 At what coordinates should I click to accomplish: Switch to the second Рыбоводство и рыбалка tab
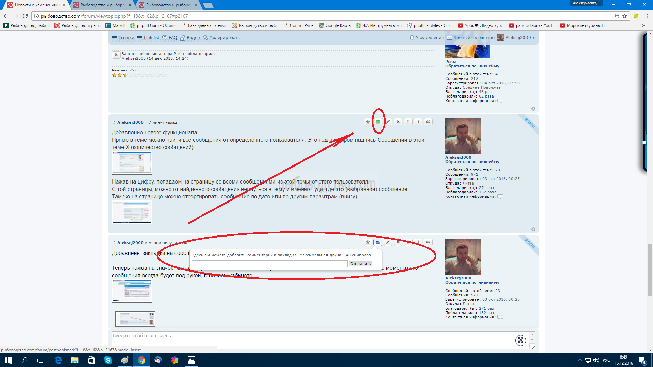(102, 5)
